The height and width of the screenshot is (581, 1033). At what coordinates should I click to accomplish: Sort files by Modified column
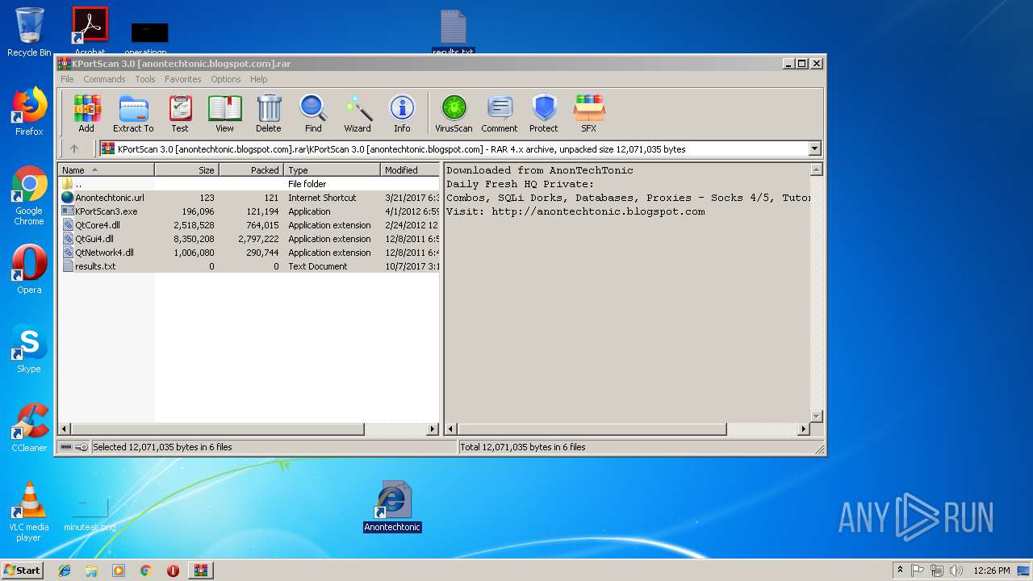[410, 170]
